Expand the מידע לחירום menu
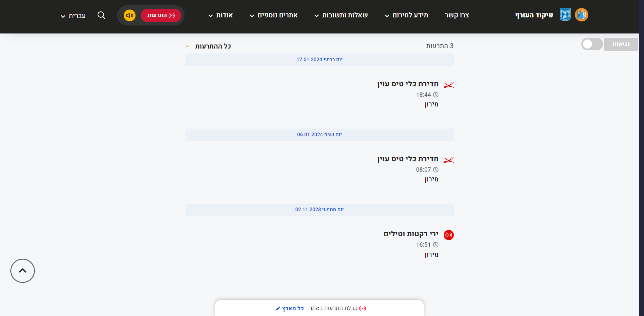 coord(406,15)
